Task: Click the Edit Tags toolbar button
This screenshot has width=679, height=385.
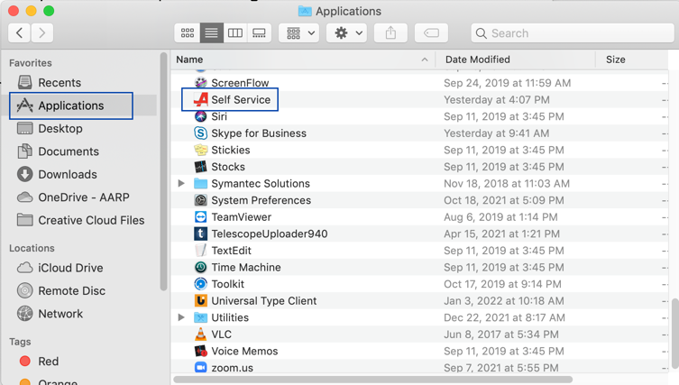Action: click(x=431, y=33)
